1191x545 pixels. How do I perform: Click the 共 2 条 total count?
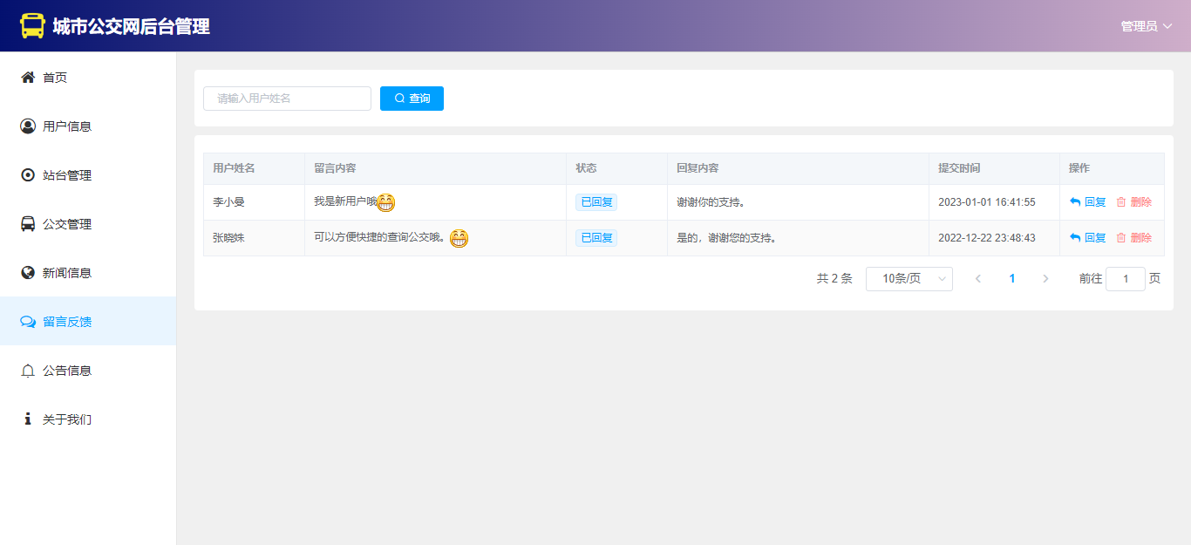click(834, 279)
